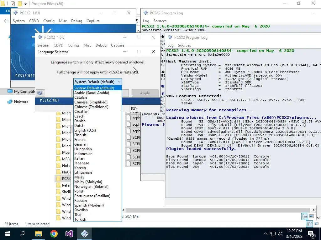This screenshot has width=321, height=240.
Task: Switch Explorer to large icons view in status bar
Action: (316, 224)
